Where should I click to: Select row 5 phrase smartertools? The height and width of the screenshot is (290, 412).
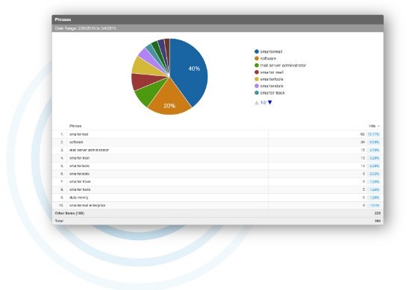coord(79,166)
